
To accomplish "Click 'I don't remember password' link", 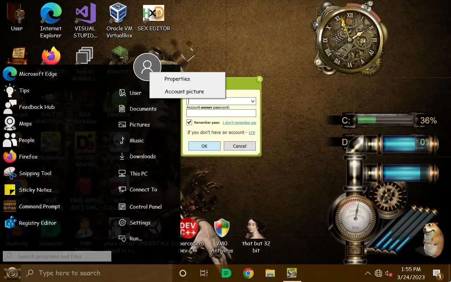I will pyautogui.click(x=239, y=123).
